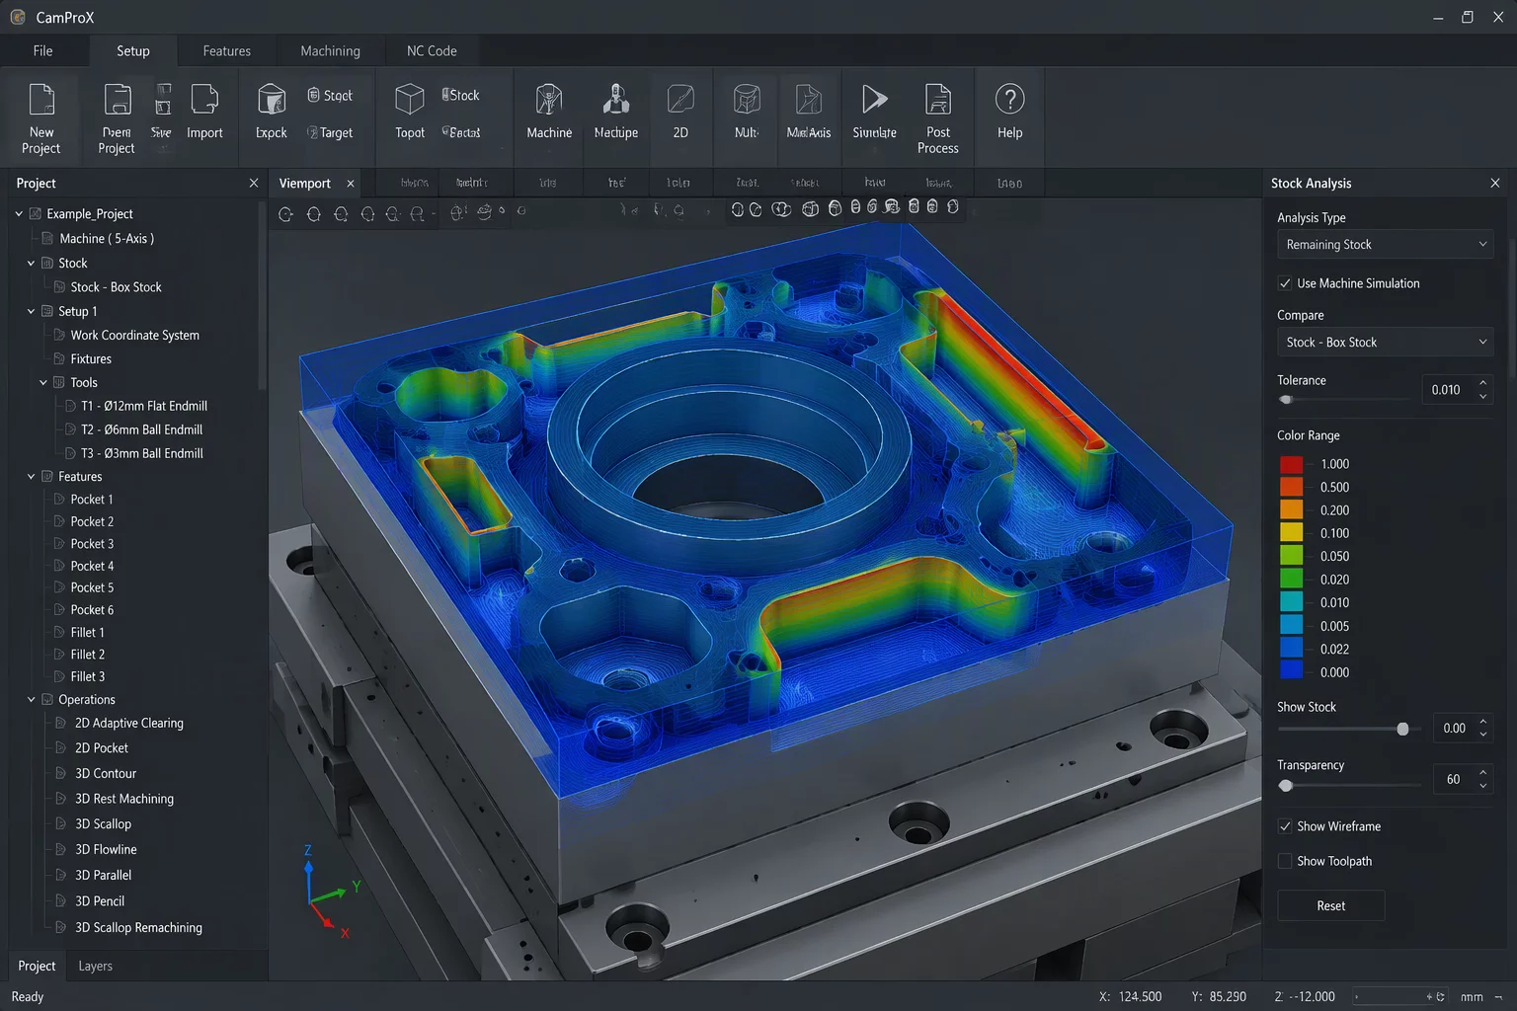
Task: Switch to the Layers bottom tab
Action: pos(95,966)
